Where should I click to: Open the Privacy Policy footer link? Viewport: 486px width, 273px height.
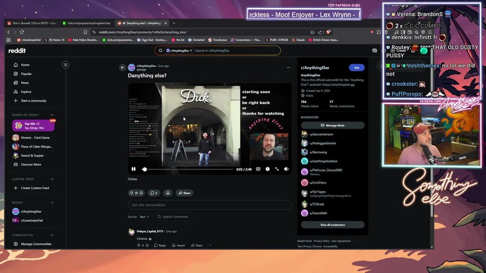(x=322, y=241)
